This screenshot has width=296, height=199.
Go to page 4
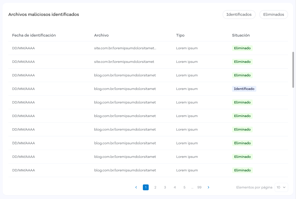[x=175, y=187]
